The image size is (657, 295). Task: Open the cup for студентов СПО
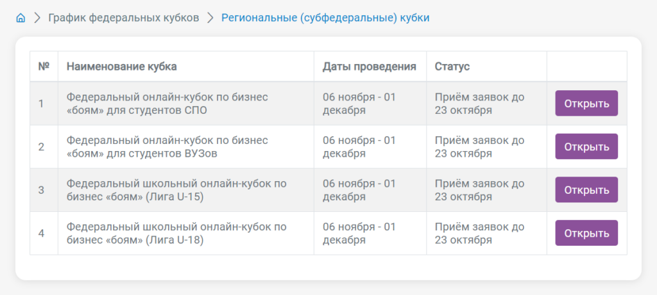(x=586, y=103)
